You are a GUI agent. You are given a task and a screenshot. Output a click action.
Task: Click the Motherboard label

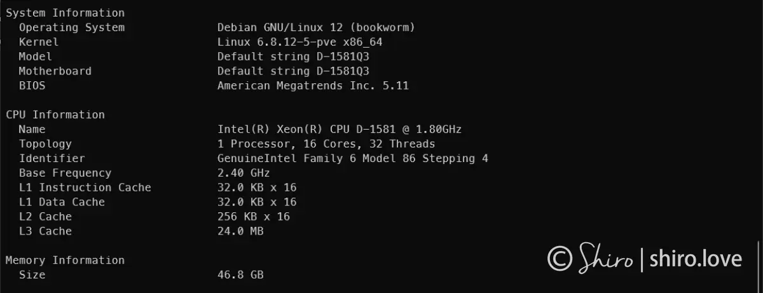[55, 71]
